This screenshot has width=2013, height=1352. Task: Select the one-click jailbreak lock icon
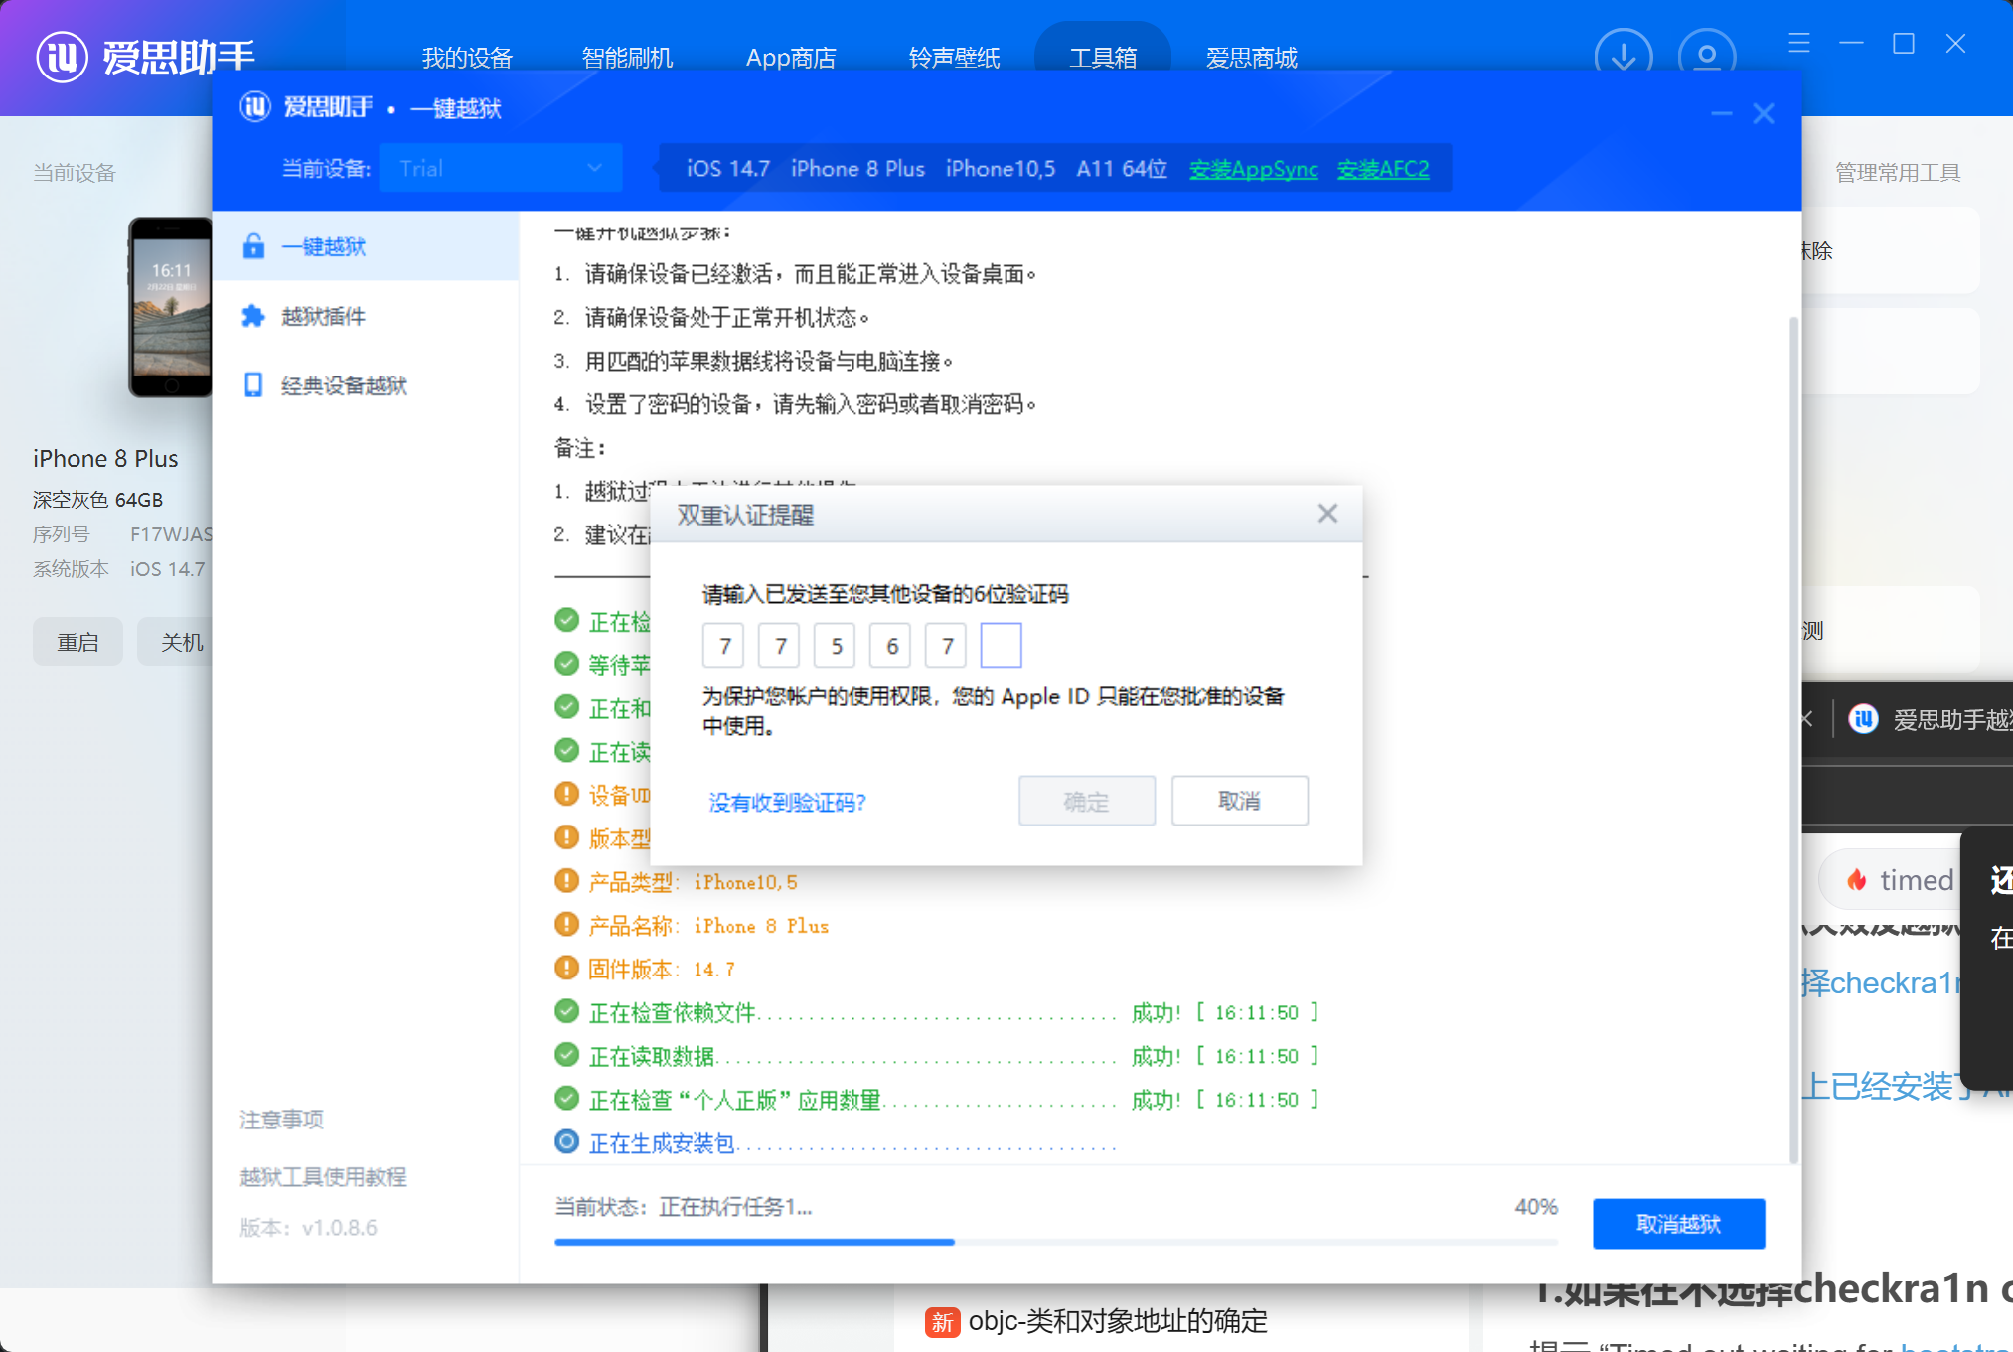[x=254, y=246]
